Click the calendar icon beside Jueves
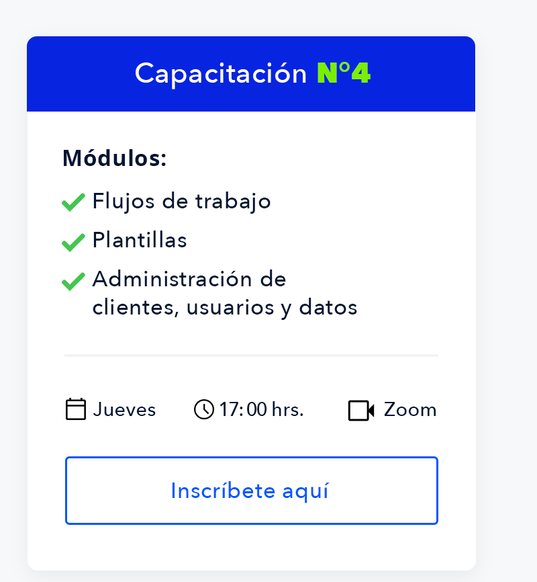 pyautogui.click(x=76, y=409)
